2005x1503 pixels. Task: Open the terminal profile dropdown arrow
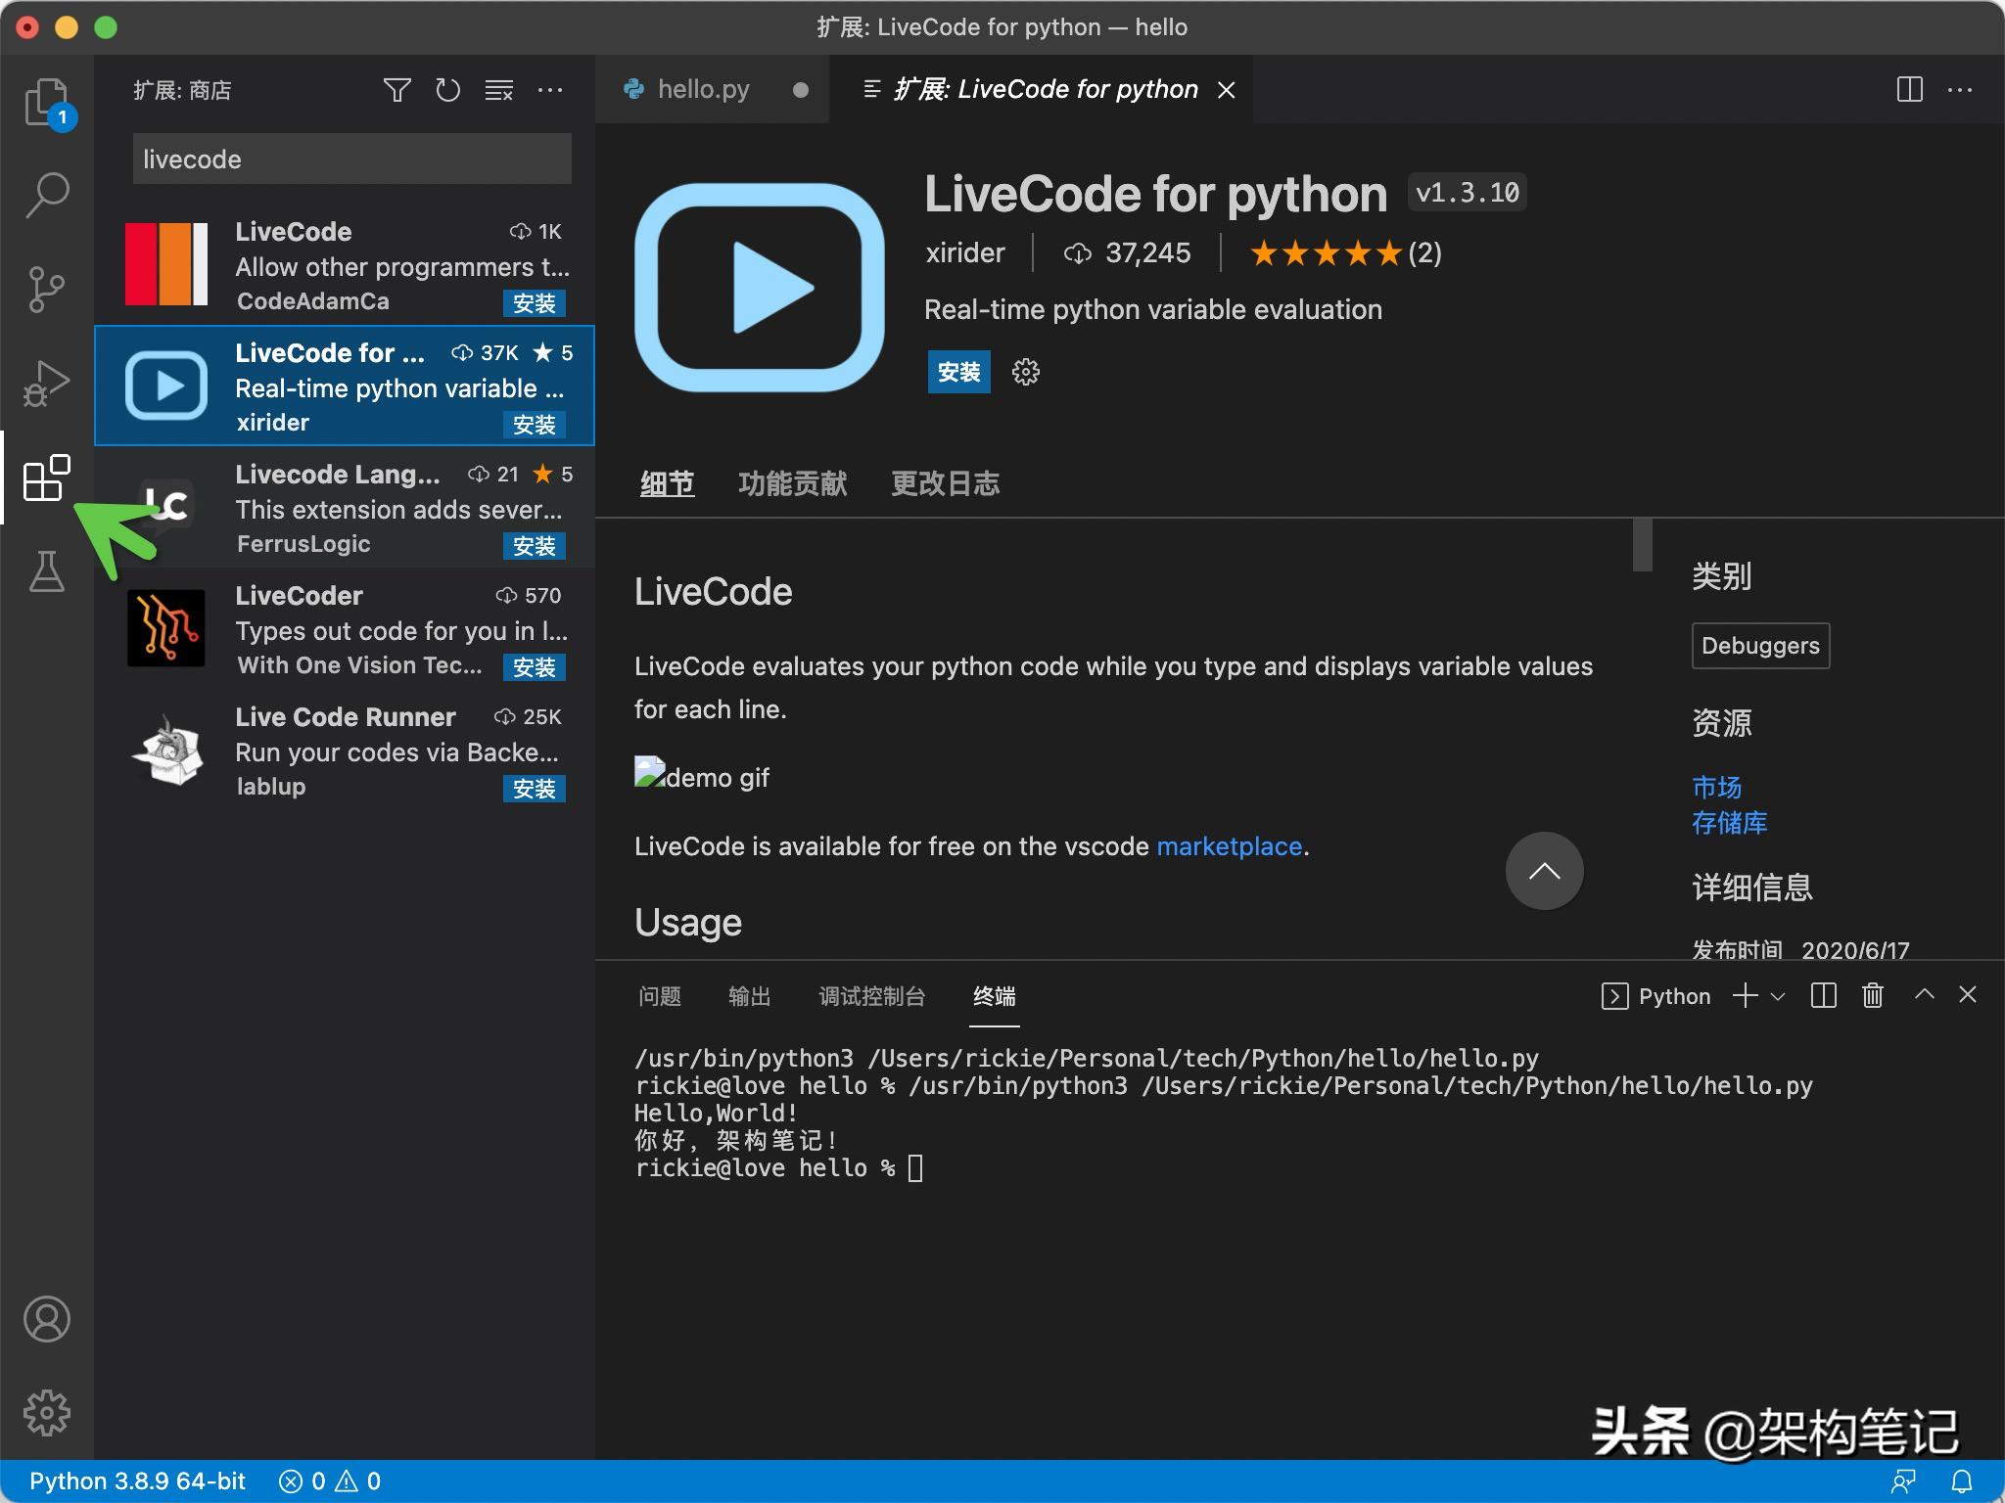point(1780,996)
